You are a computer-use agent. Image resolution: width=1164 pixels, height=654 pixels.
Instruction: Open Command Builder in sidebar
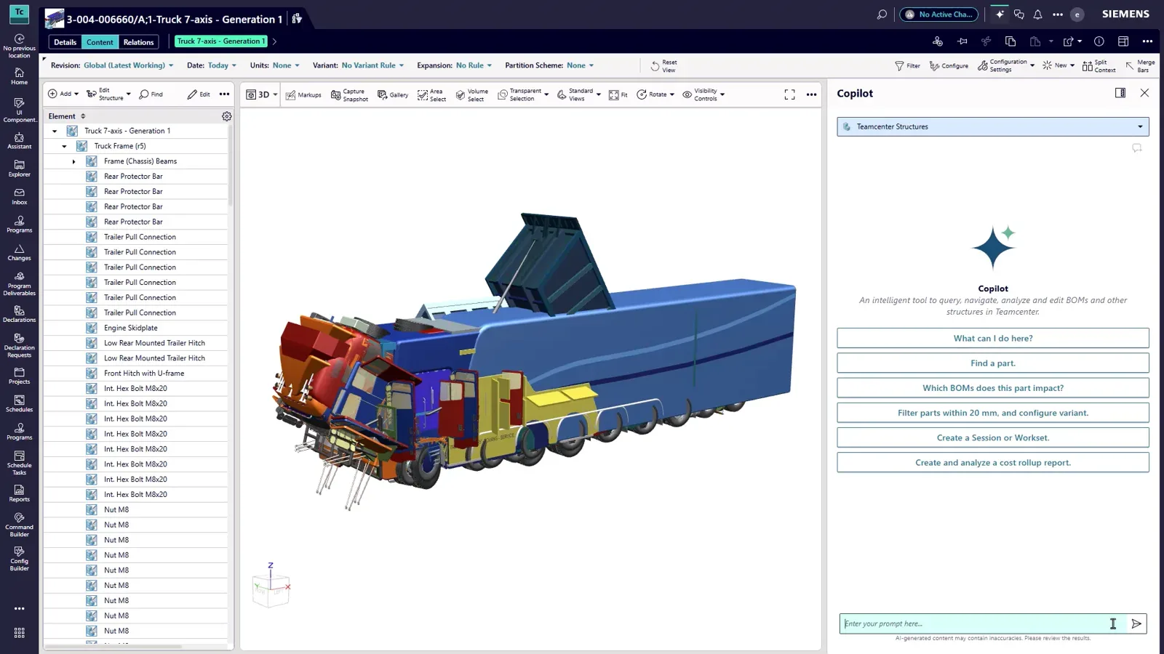coord(19,525)
